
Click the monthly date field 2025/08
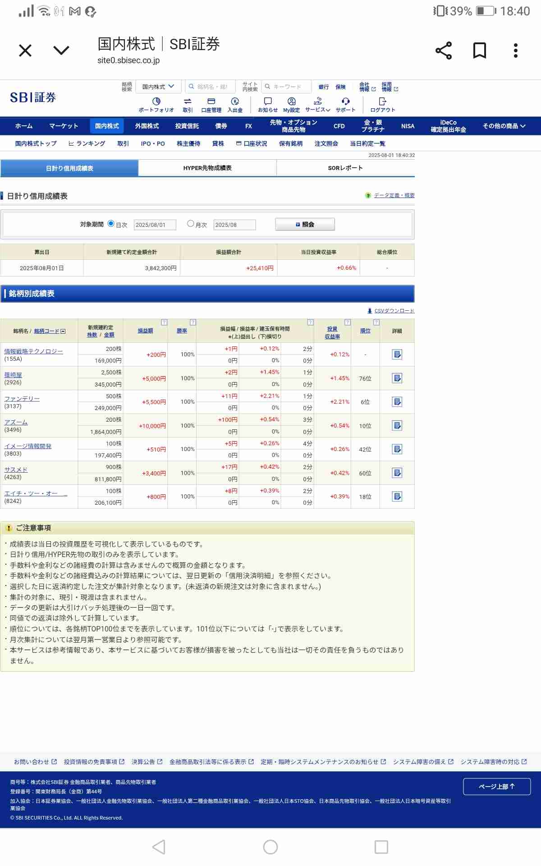(x=234, y=225)
